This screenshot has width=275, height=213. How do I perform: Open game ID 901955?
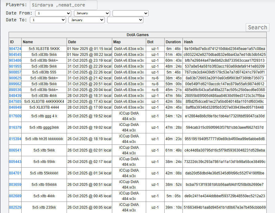tap(15, 66)
